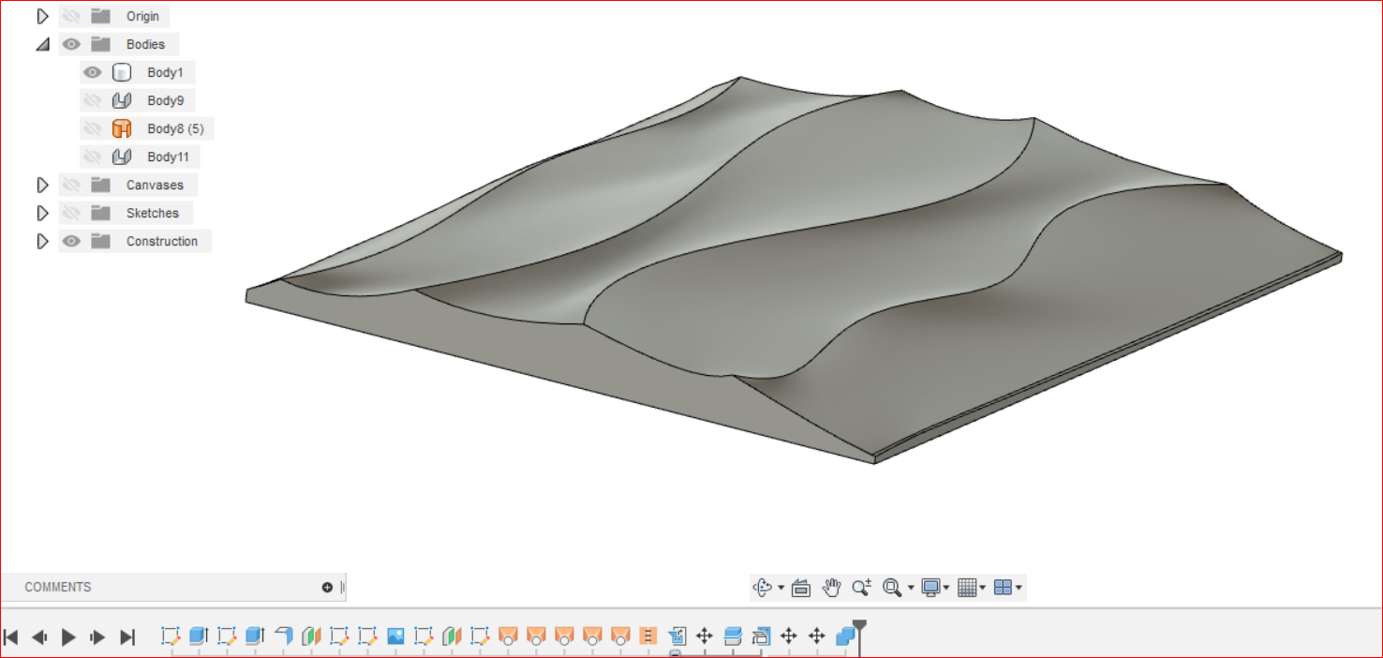Viewport: 1383px width, 658px height.
Task: Show the Canvases folder via eye icon
Action: click(71, 185)
